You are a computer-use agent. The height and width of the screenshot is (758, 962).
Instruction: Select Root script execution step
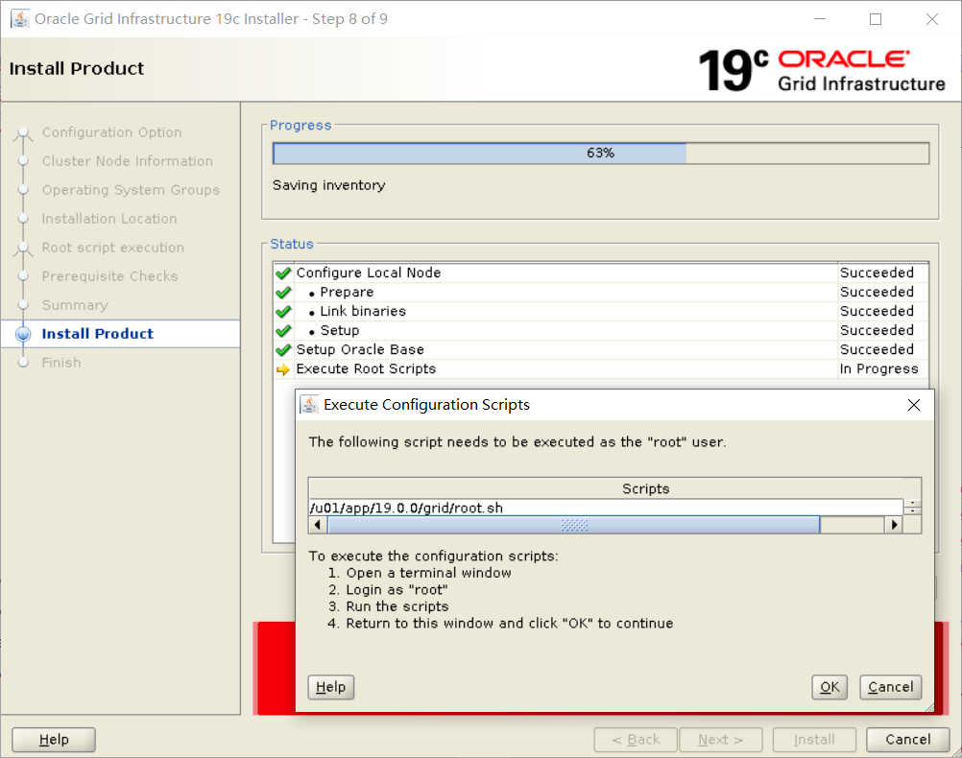coord(113,248)
